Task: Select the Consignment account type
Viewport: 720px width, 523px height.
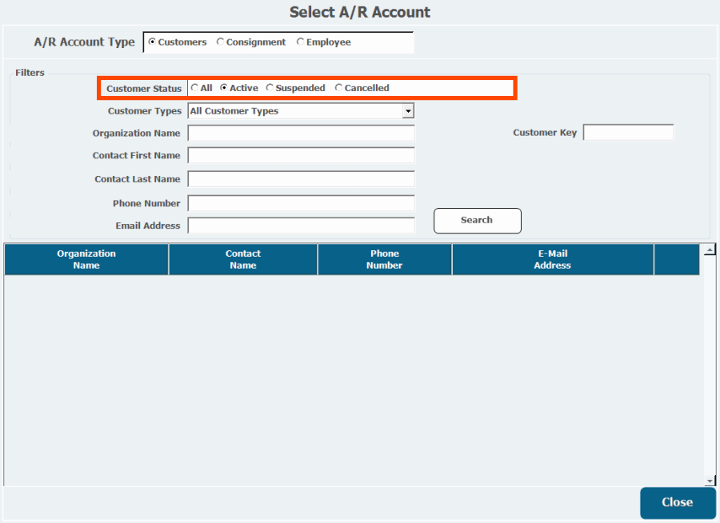Action: coord(221,42)
